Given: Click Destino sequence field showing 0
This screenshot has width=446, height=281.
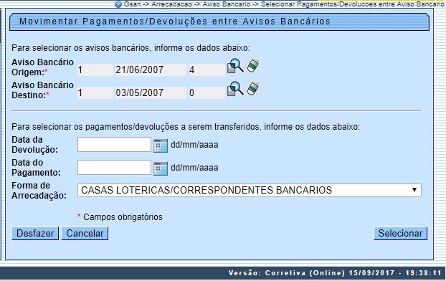Looking at the screenshot, I should click(x=207, y=92).
